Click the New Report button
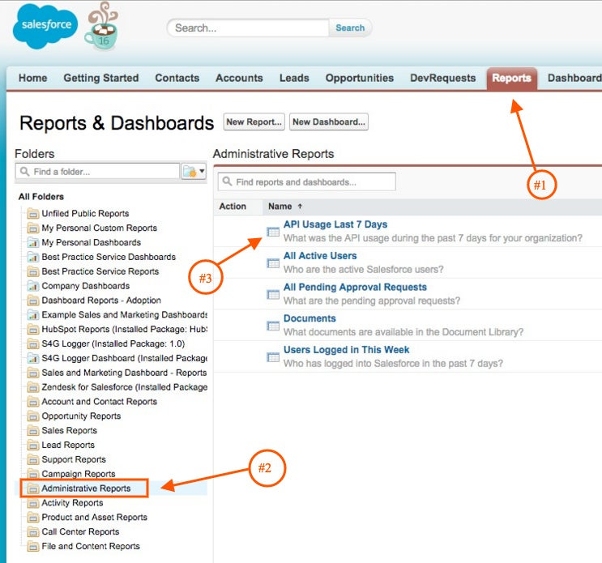This screenshot has width=602, height=563. point(254,122)
